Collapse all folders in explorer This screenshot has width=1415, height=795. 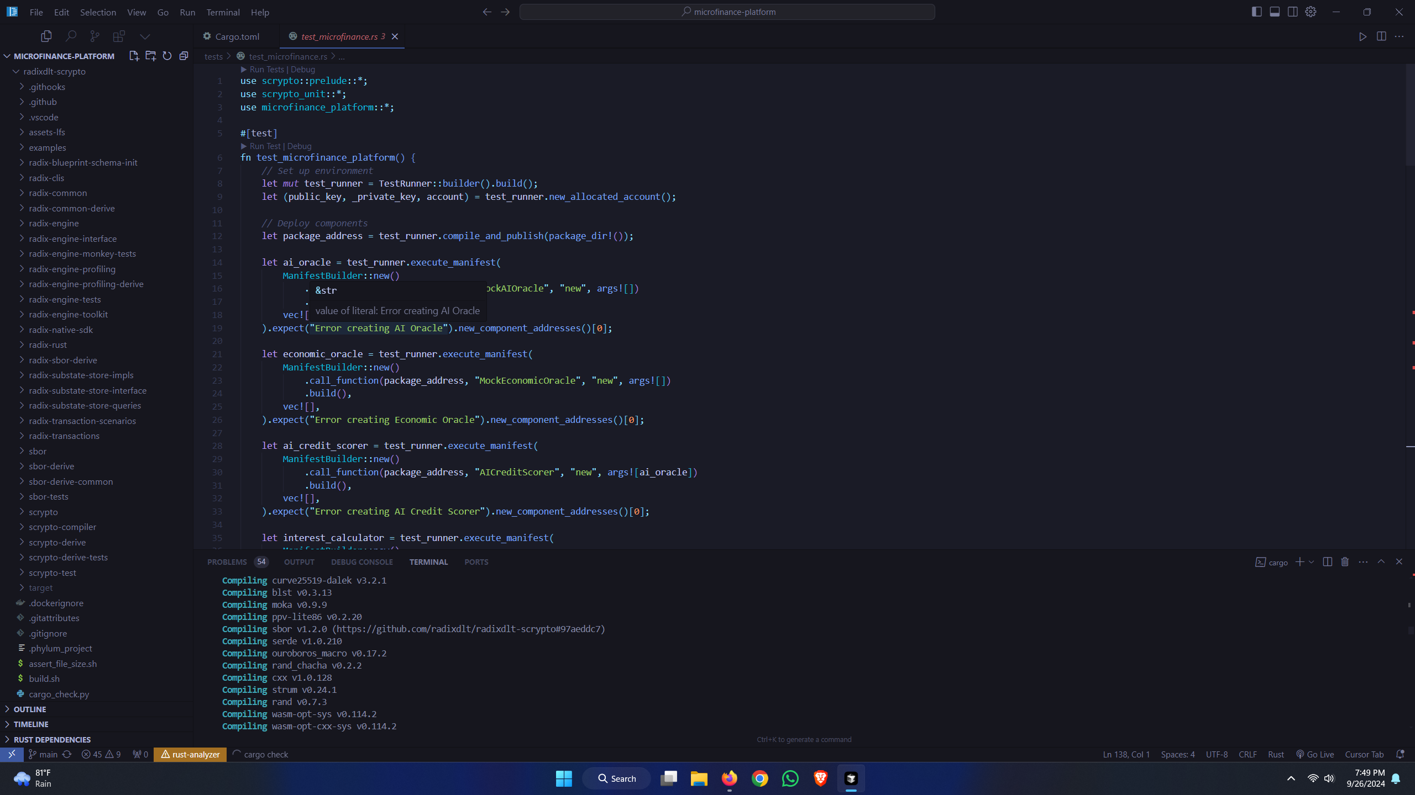[x=184, y=56]
